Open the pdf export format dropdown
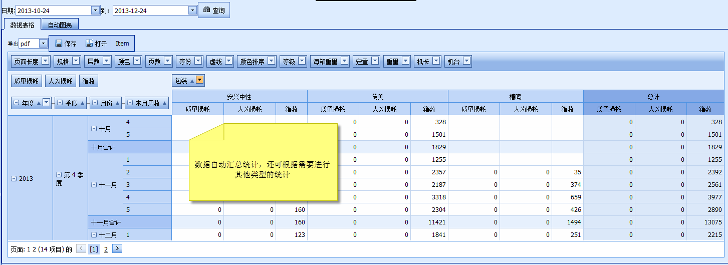 click(43, 44)
